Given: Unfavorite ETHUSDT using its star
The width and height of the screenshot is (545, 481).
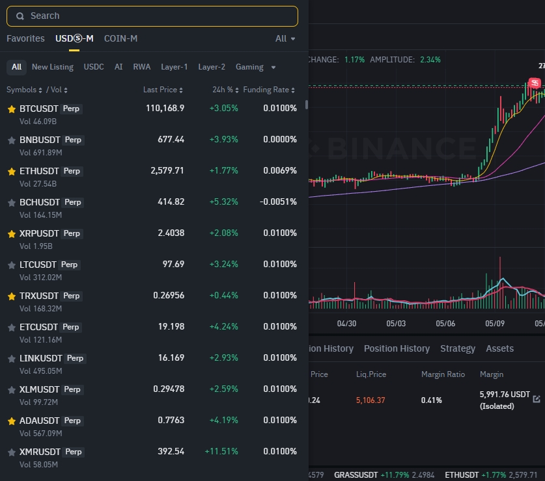Looking at the screenshot, I should 12,172.
